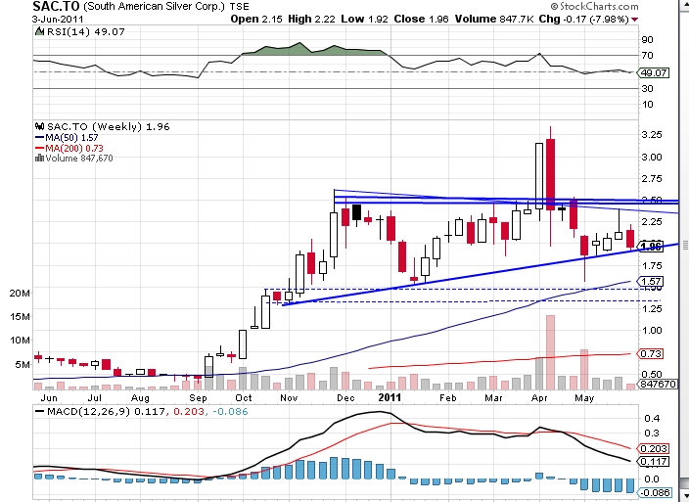Screen dimensions: 689x502
Task: Click the scrollbar down arrow at bottom right
Action: click(685, 496)
